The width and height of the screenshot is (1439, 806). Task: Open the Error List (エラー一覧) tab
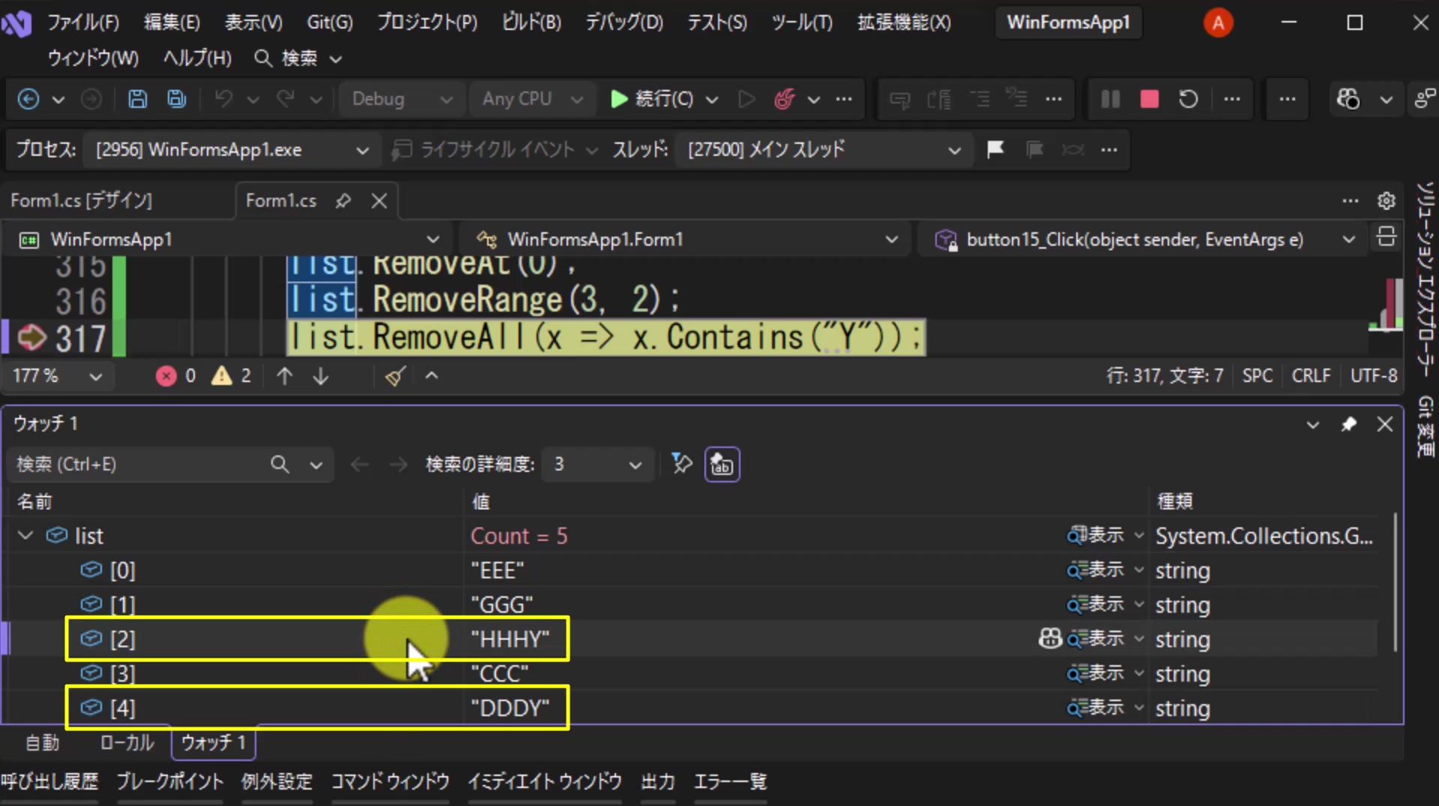731,782
